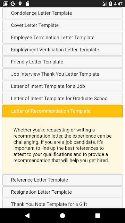125x223 pixels.
Task: Tap the Android home circle button
Action: 62,216
